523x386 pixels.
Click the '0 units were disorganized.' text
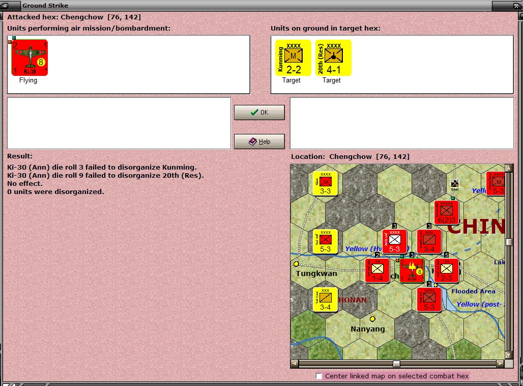55,191
